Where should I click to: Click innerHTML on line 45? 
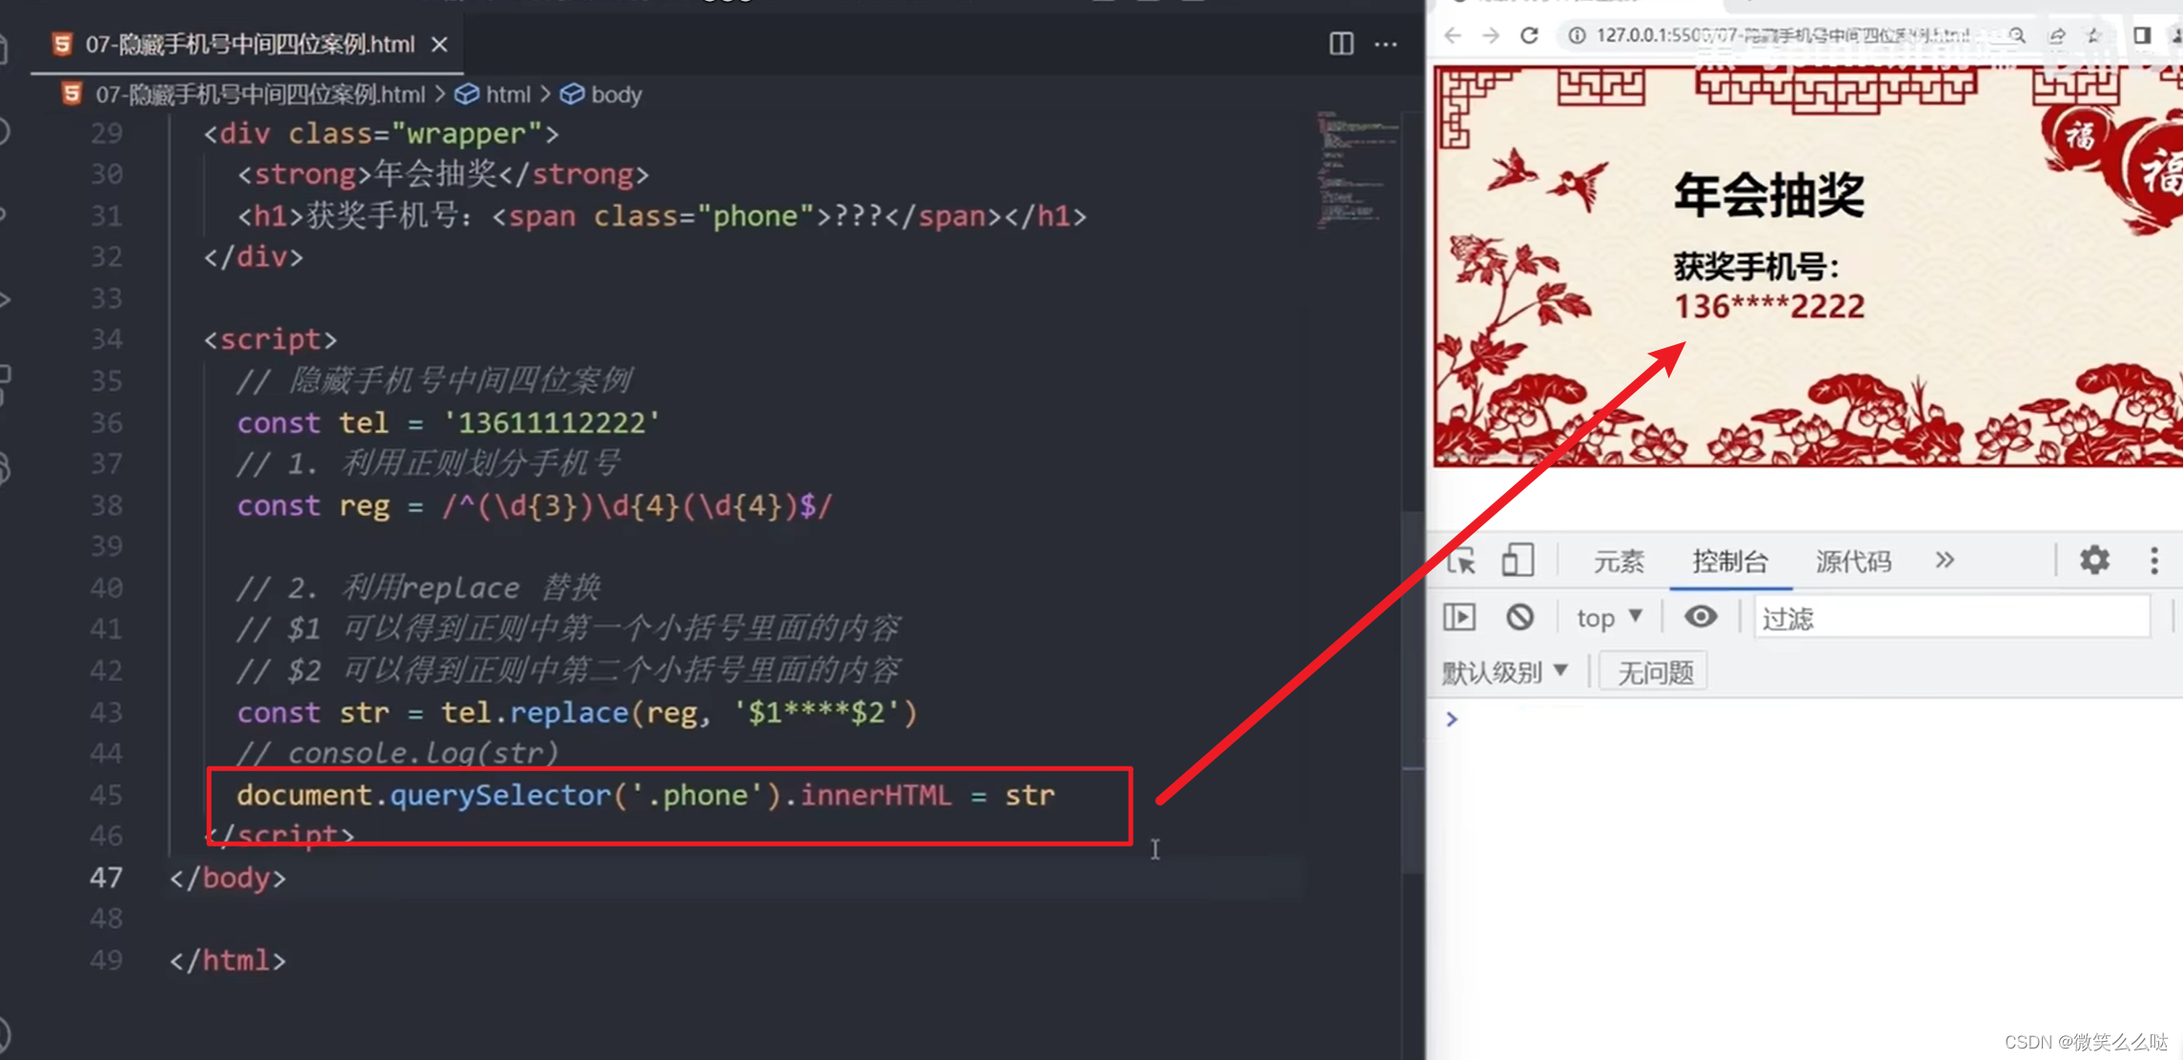coord(875,795)
